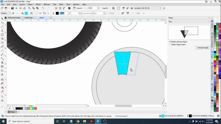Viewport: 221px width, 124px height.
Task: Open the zoom level 150% dropdown
Action: (98, 8)
